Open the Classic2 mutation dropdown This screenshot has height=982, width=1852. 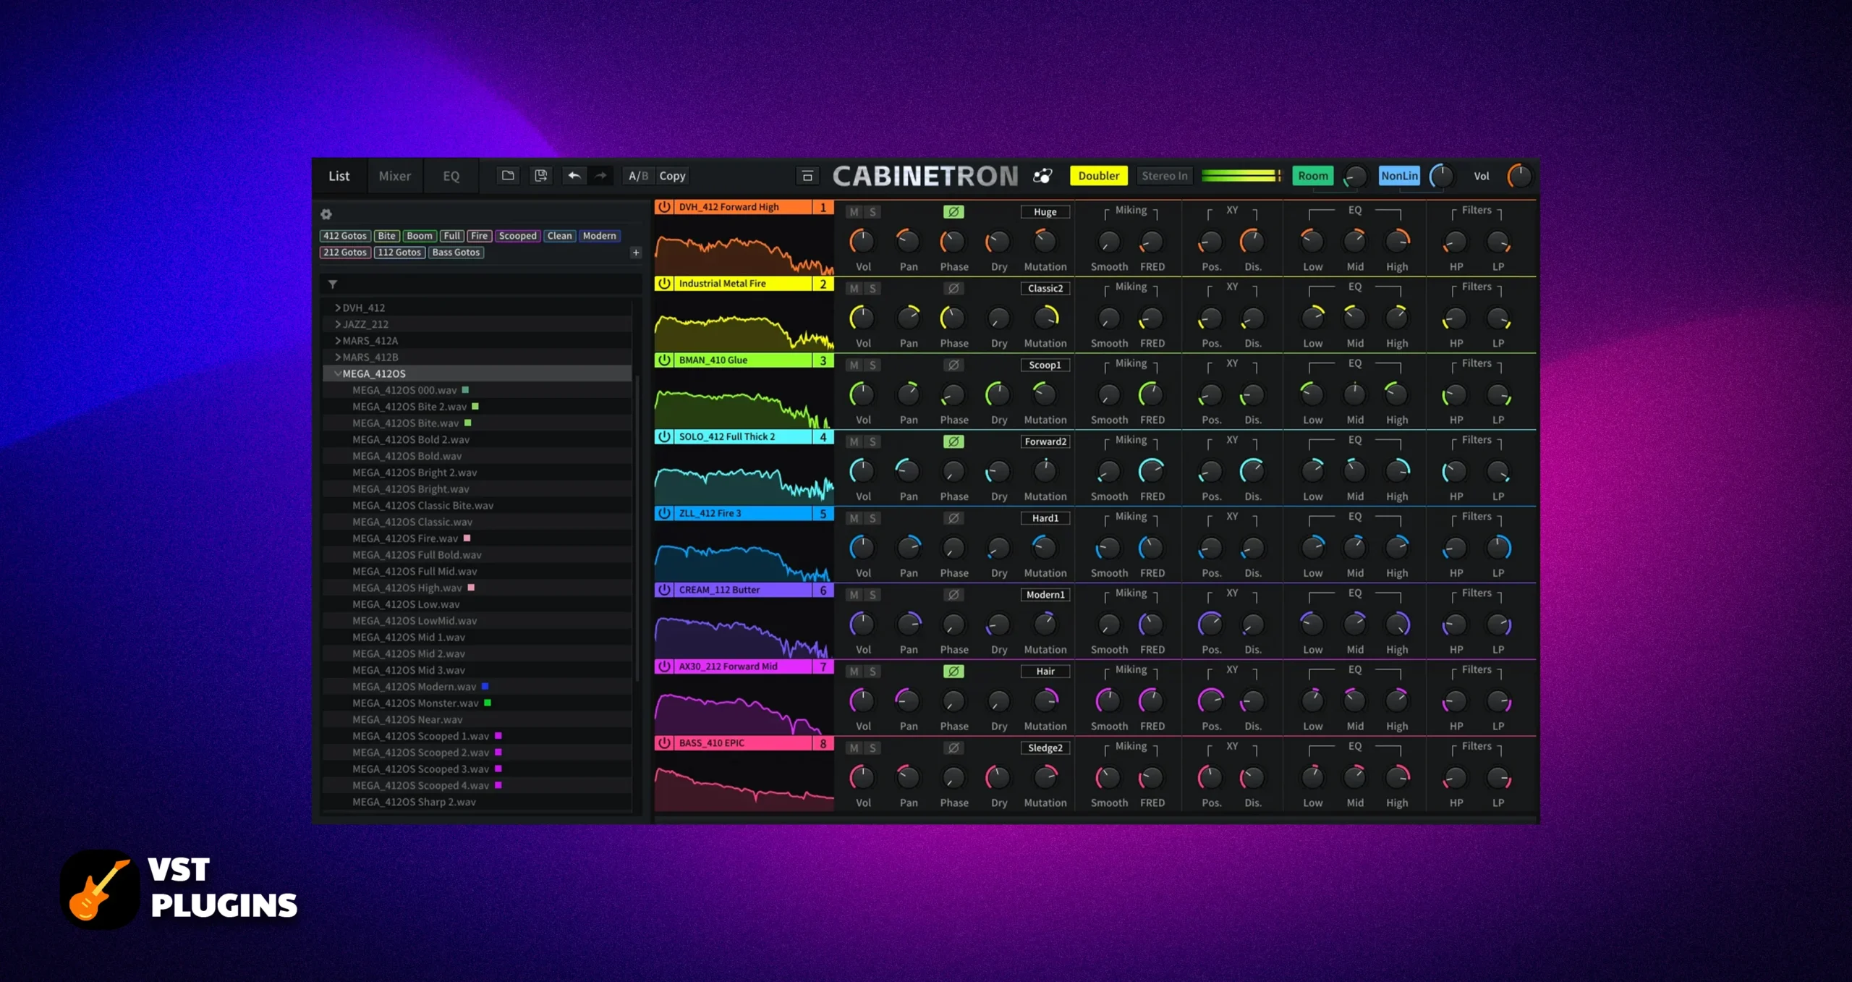point(1045,289)
